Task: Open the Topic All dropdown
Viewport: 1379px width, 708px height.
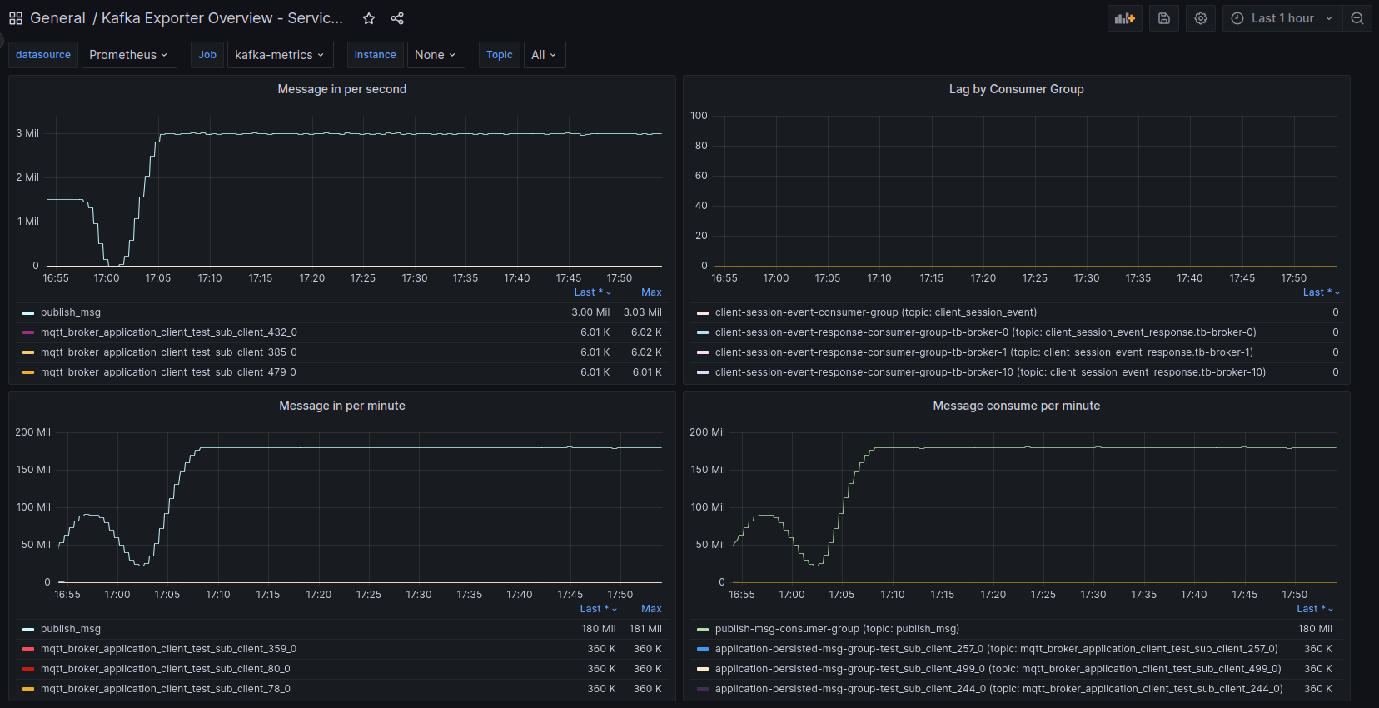Action: (544, 55)
